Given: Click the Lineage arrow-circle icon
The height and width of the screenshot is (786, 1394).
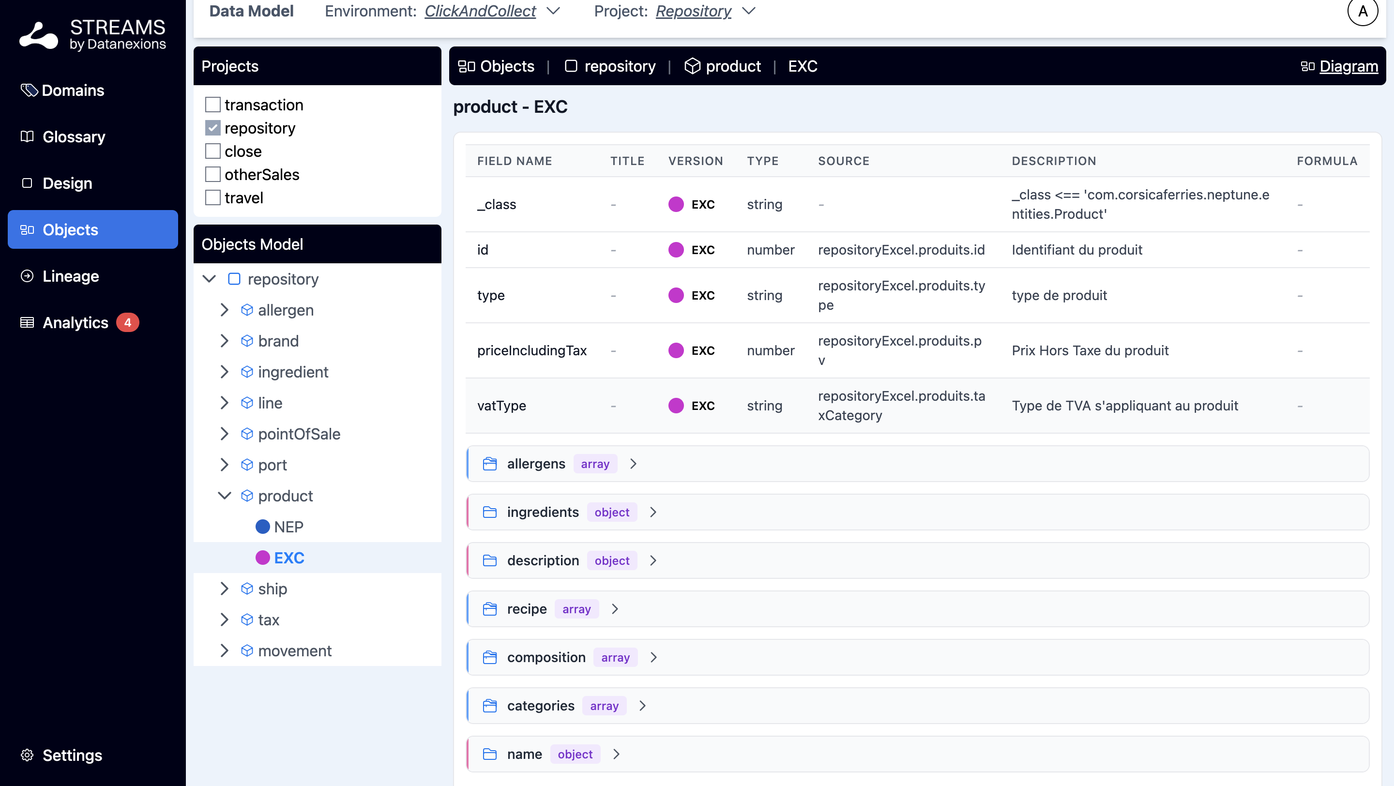Looking at the screenshot, I should (x=27, y=276).
